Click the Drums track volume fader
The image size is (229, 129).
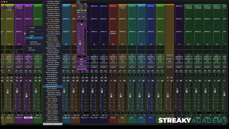(x=111, y=96)
